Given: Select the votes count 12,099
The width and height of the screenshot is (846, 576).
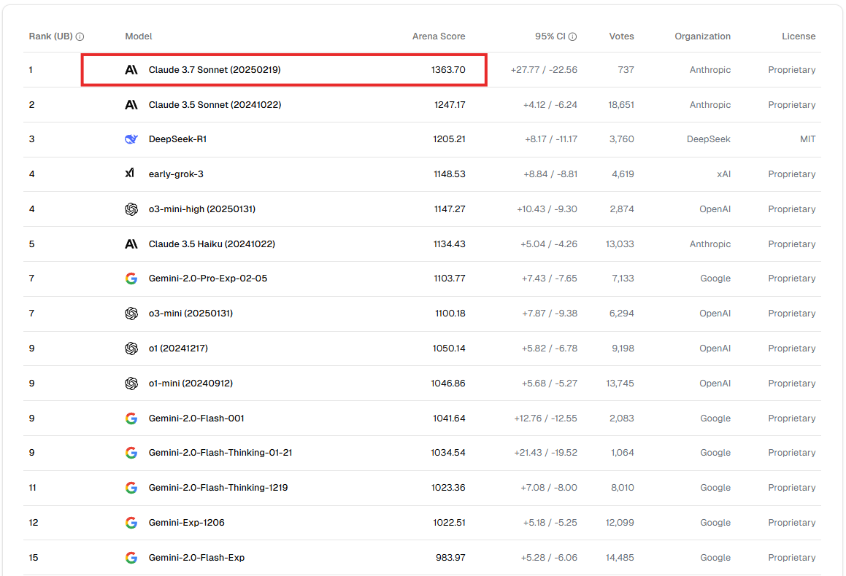Looking at the screenshot, I should coord(620,523).
